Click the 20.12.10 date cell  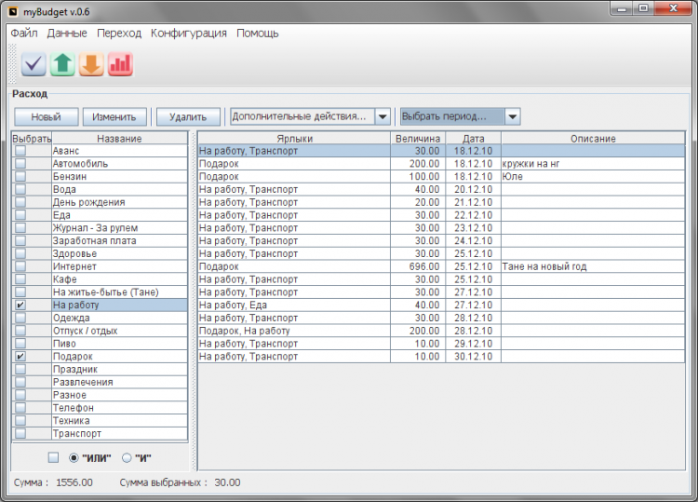click(x=473, y=189)
